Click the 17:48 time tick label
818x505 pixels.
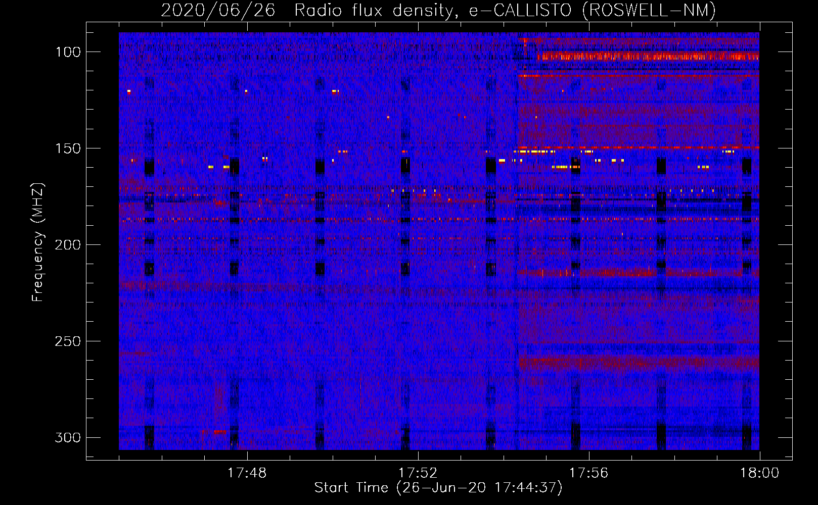pyautogui.click(x=247, y=473)
